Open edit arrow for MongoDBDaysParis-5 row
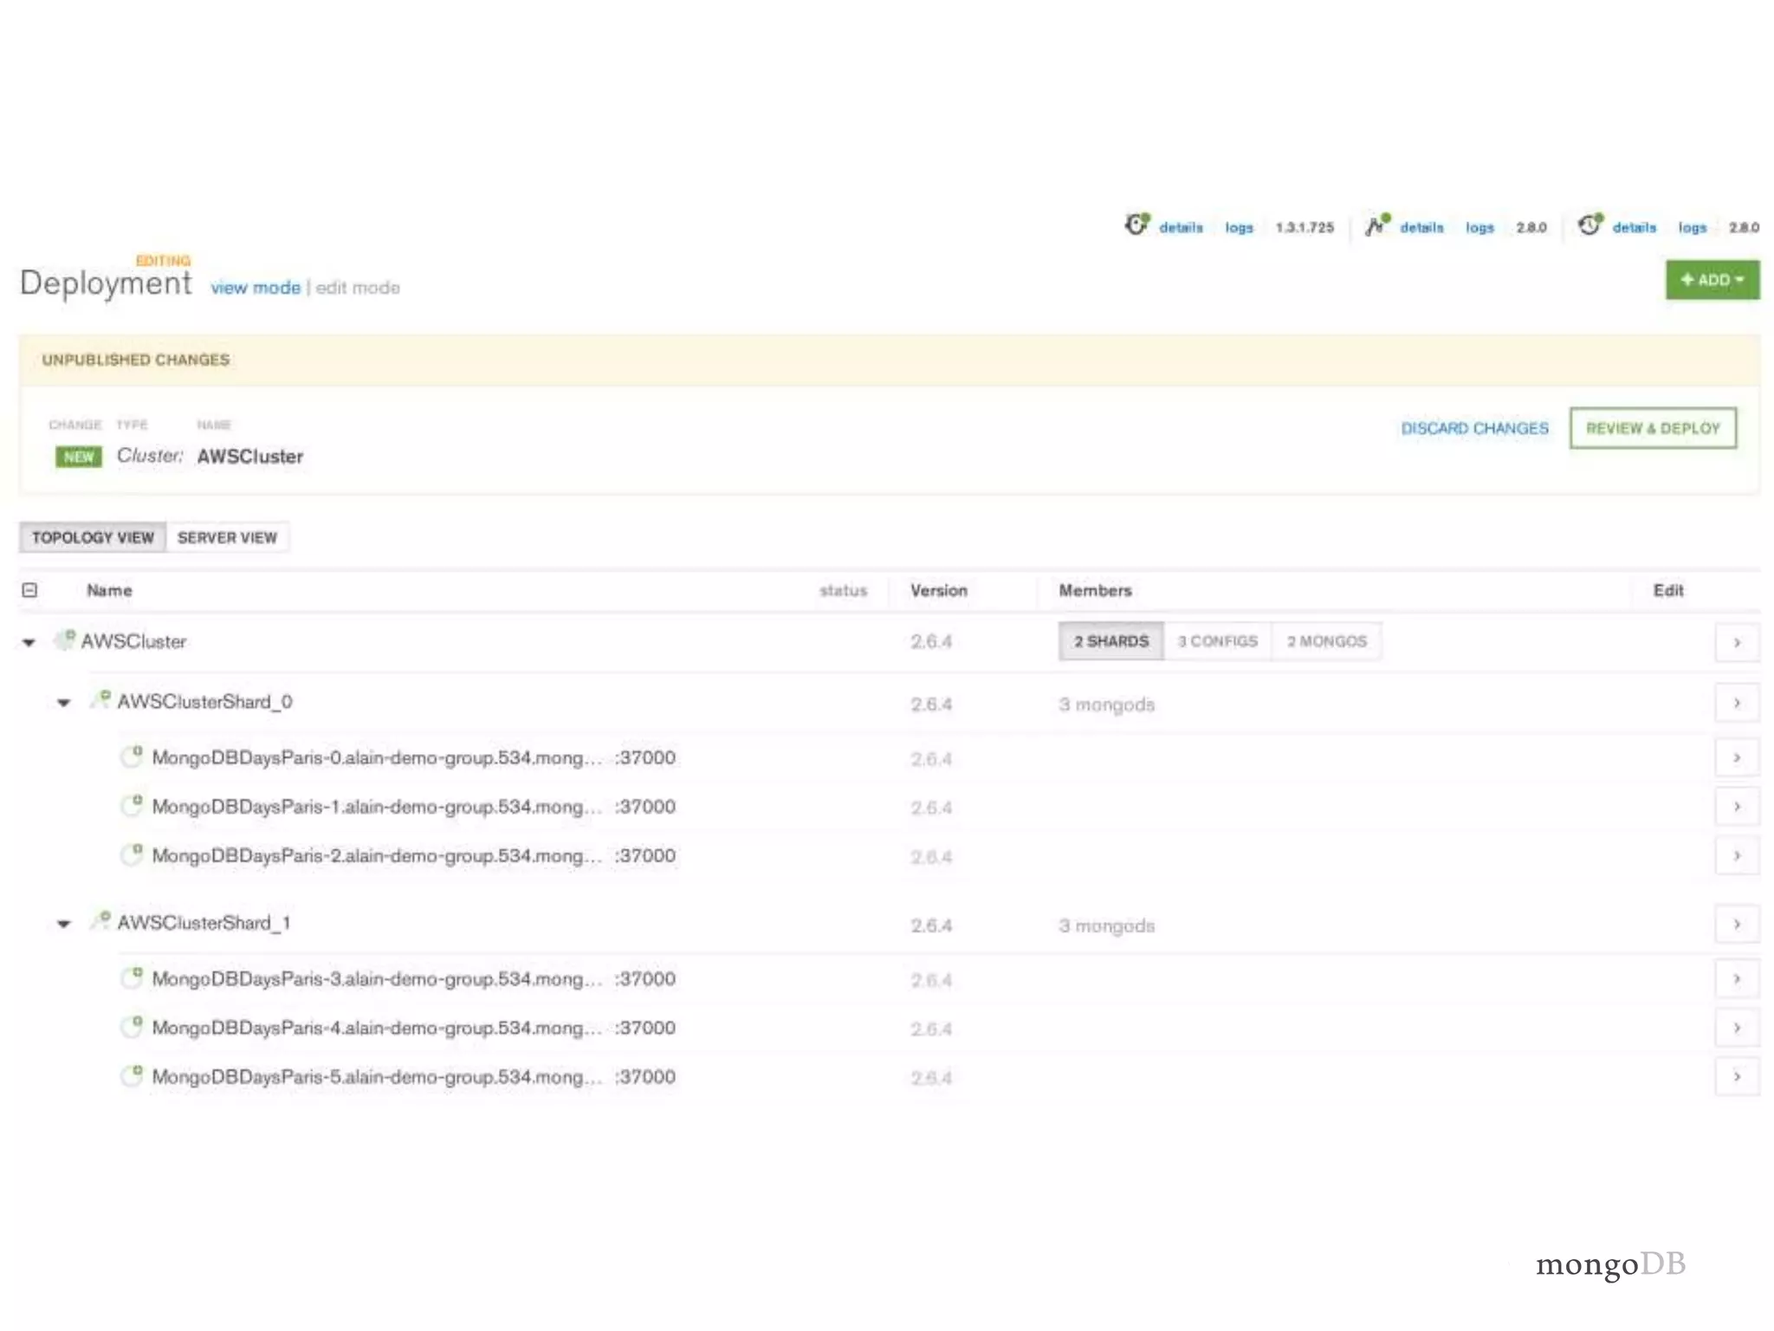1774x1331 pixels. pos(1737,1076)
